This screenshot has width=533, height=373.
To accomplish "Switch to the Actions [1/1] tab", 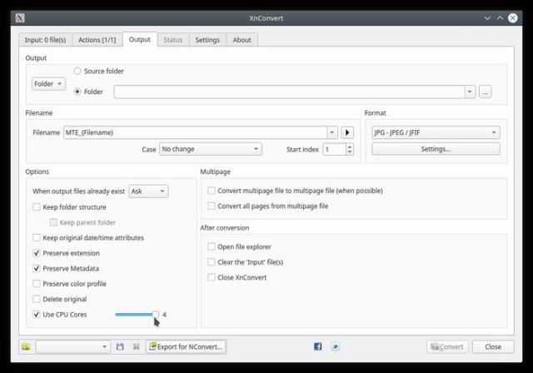I will 98,39.
